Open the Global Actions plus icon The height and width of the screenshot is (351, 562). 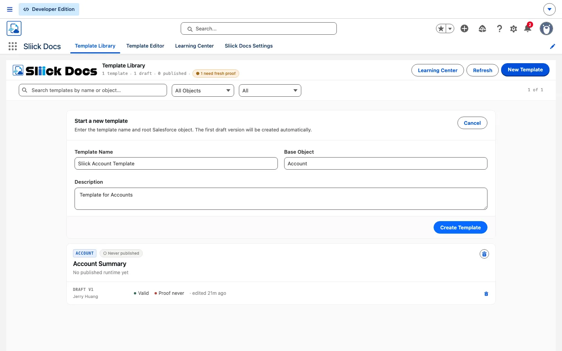tap(464, 28)
